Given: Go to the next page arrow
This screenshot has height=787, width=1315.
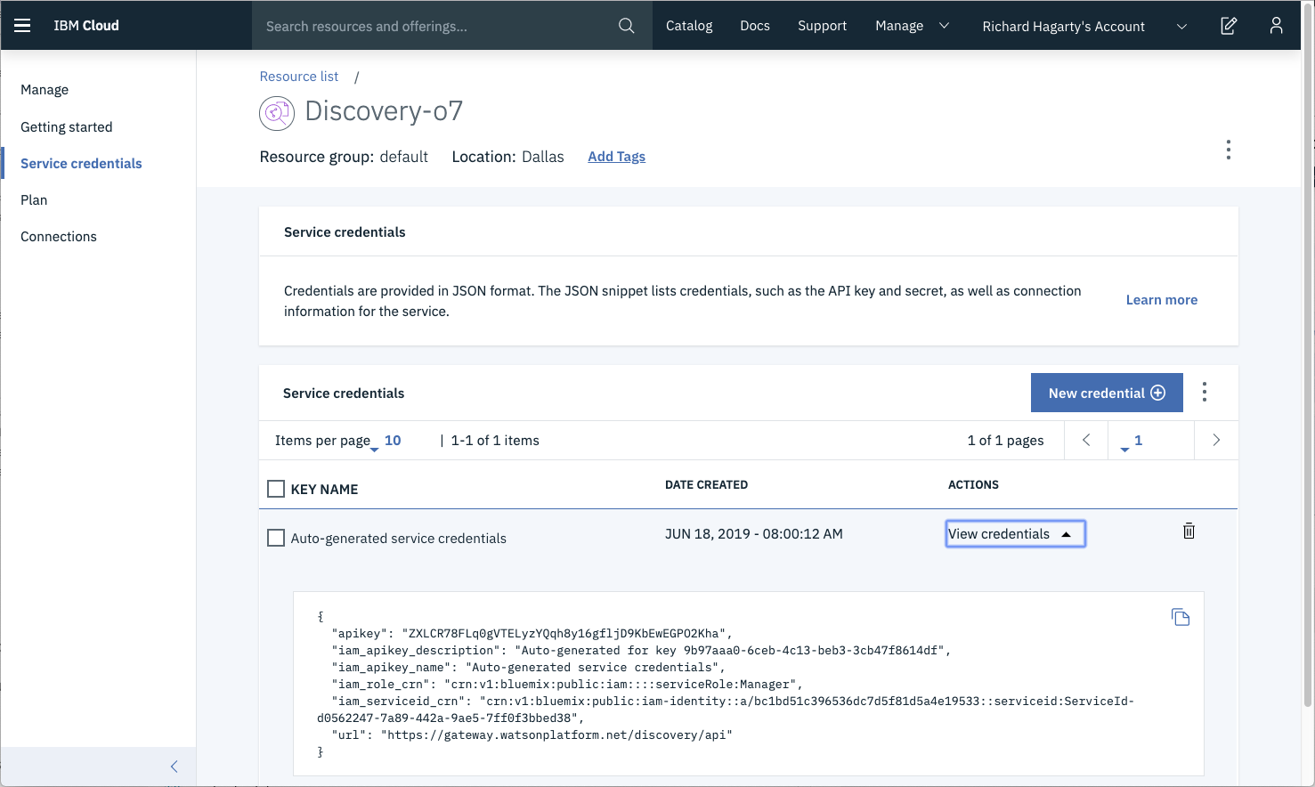Looking at the screenshot, I should [1216, 440].
